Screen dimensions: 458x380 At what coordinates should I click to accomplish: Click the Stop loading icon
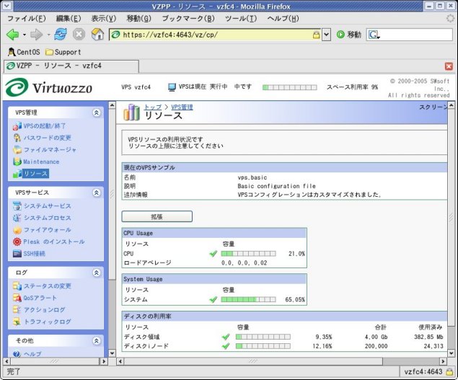79,35
